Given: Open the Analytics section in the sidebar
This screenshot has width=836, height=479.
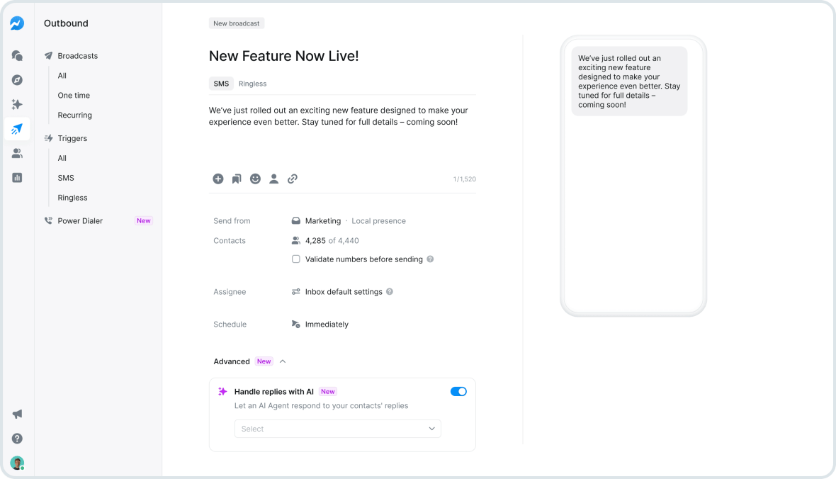Looking at the screenshot, I should (x=16, y=177).
